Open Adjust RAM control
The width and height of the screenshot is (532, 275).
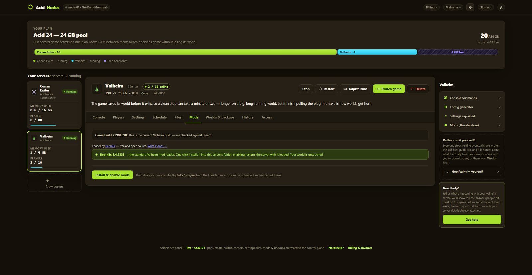pos(355,89)
